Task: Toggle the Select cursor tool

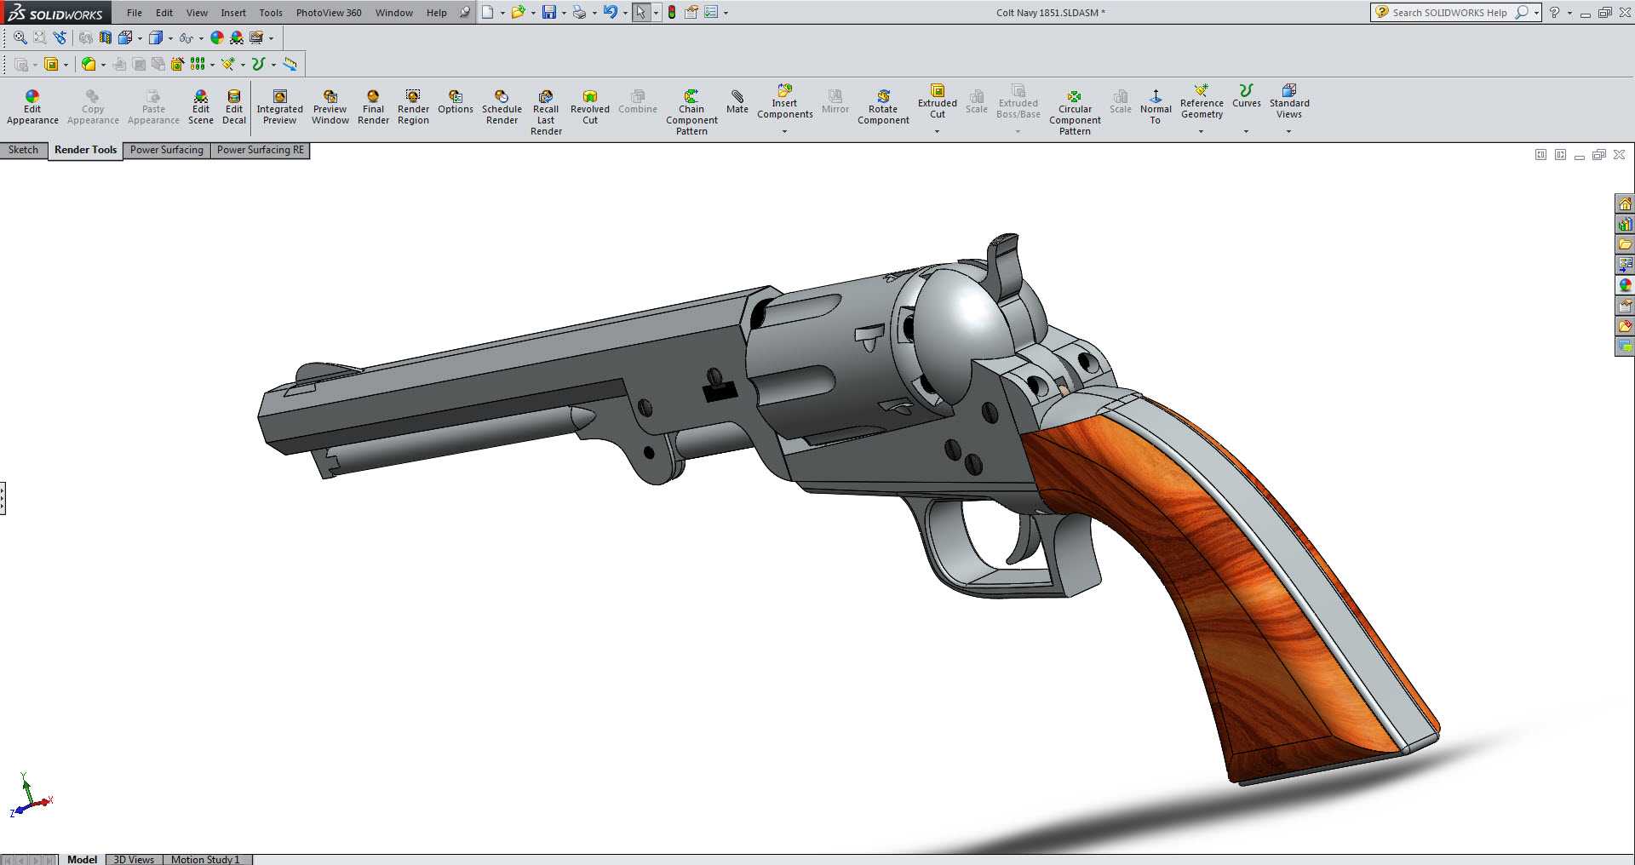Action: point(640,12)
